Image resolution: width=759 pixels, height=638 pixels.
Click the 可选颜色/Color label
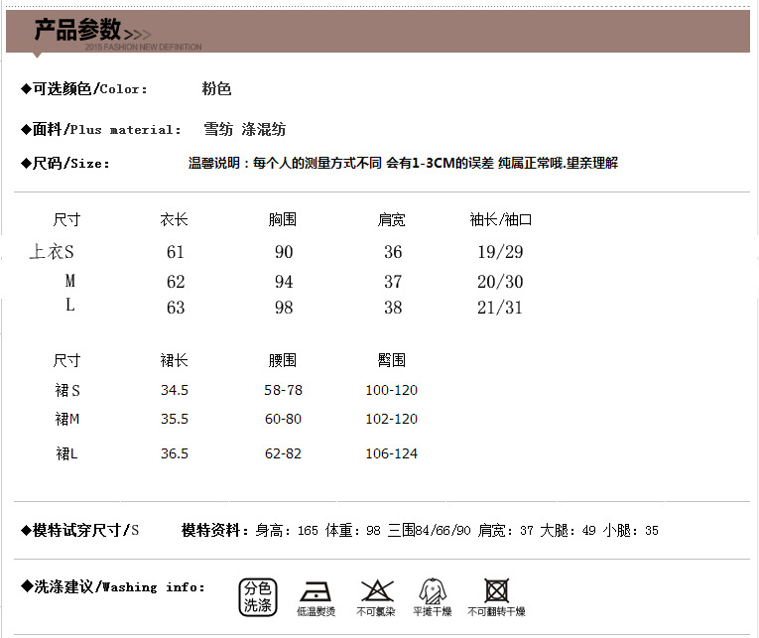[84, 89]
